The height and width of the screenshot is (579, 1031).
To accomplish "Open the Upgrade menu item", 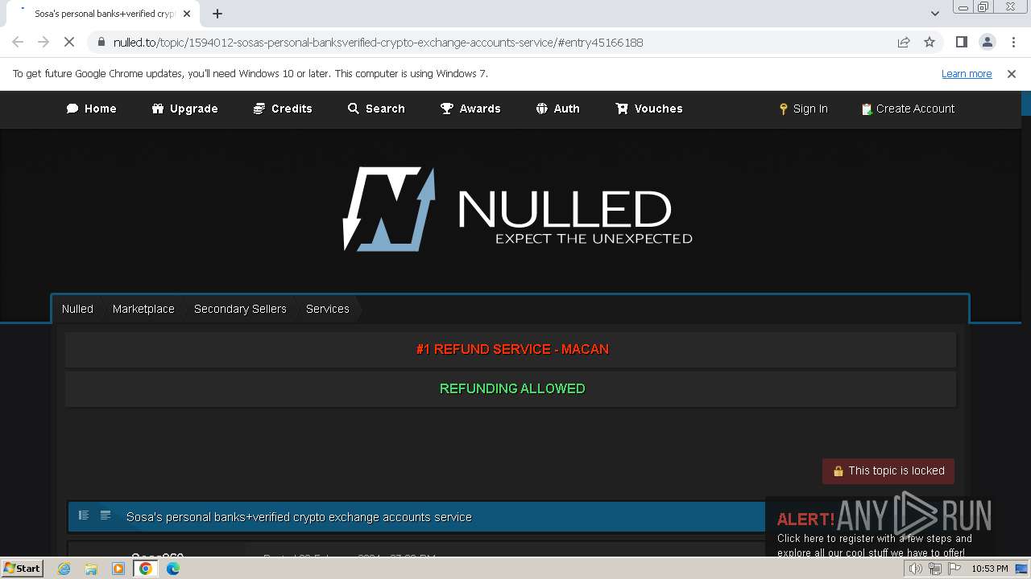I will pos(184,109).
